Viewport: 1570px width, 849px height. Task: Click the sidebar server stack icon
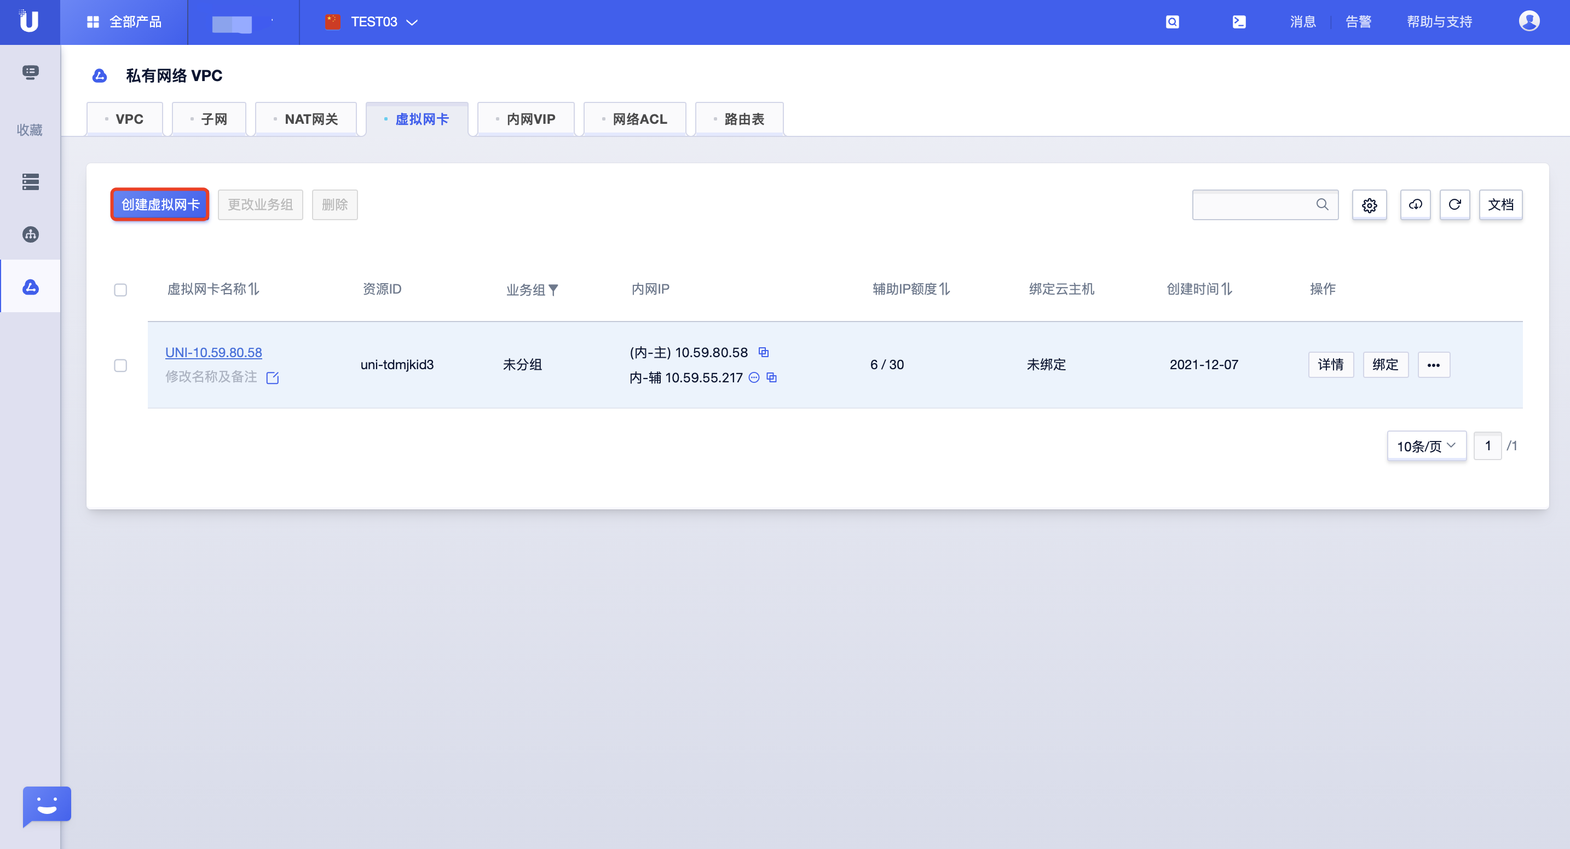[31, 181]
